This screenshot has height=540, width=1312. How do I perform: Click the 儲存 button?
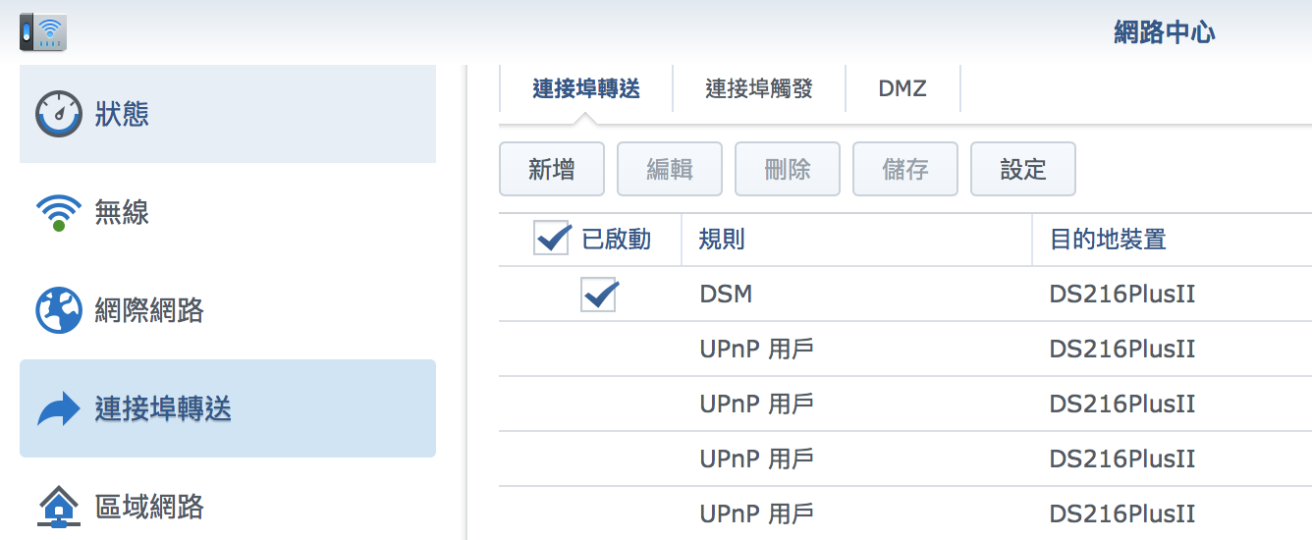click(x=905, y=169)
